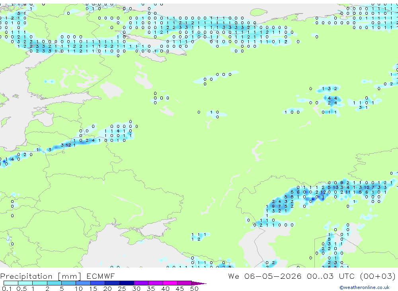Pick the 20–25 mm dark blue legend swatch
This screenshot has height=291, width=398.
[112, 283]
